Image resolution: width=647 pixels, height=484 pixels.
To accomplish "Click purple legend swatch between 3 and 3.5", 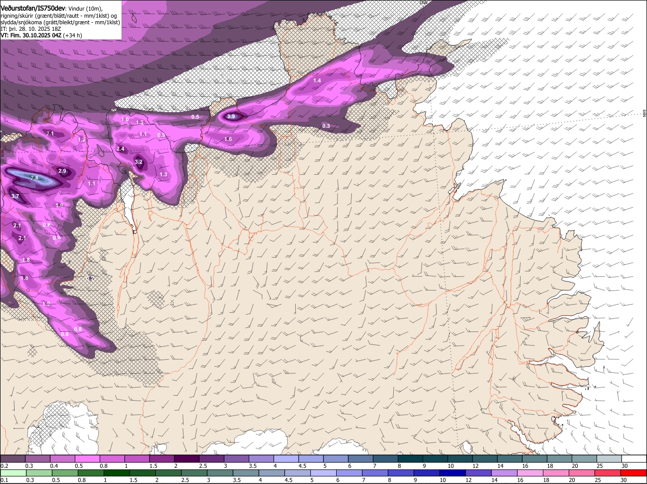I will click(x=236, y=458).
